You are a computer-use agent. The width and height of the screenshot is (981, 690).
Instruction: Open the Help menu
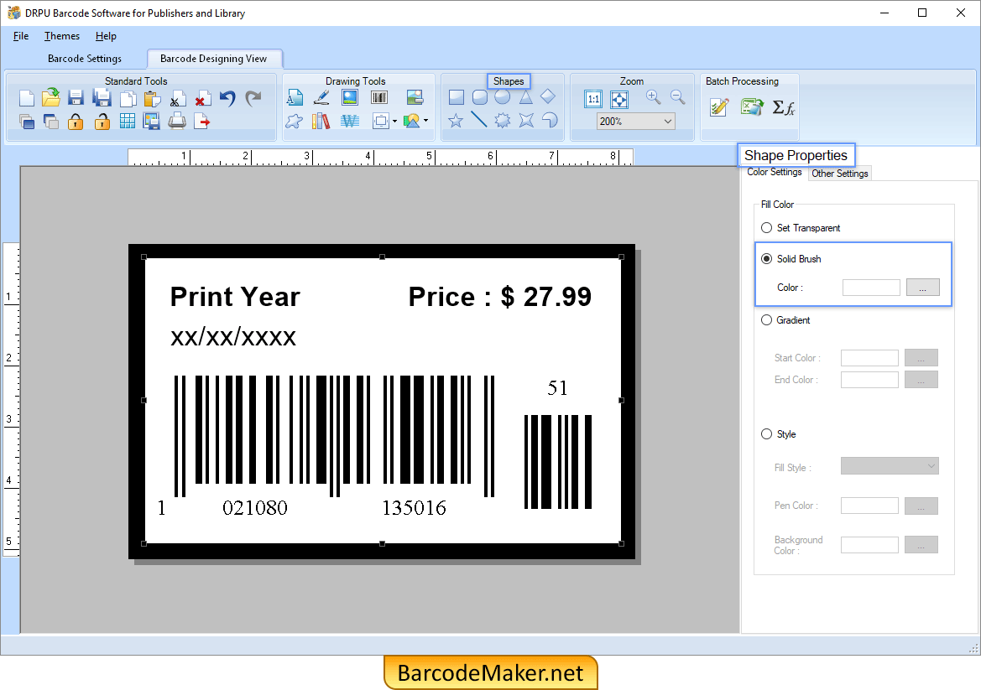pos(106,36)
